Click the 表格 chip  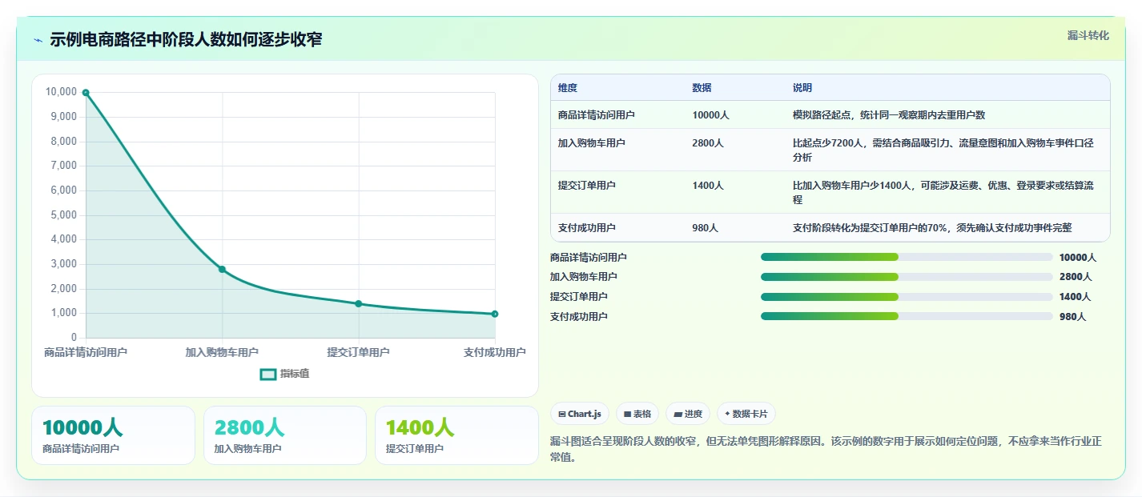637,414
